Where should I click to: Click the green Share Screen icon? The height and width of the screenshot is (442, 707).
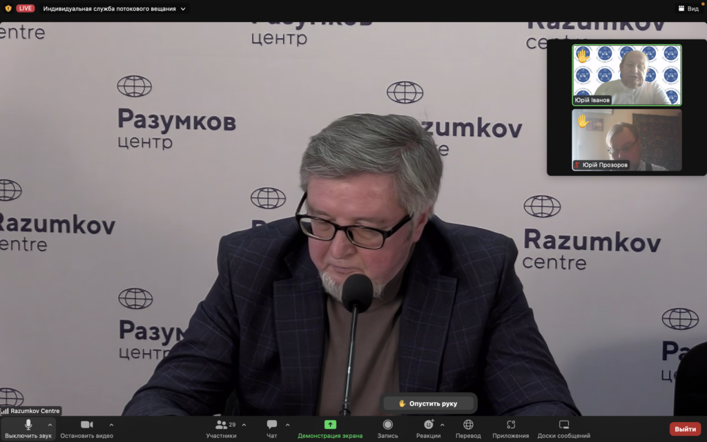click(x=330, y=425)
